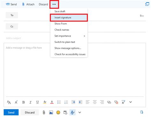Image resolution: width=151 pixels, height=119 pixels.
Task: Toggle underline formatting
Action: [x=38, y=102]
